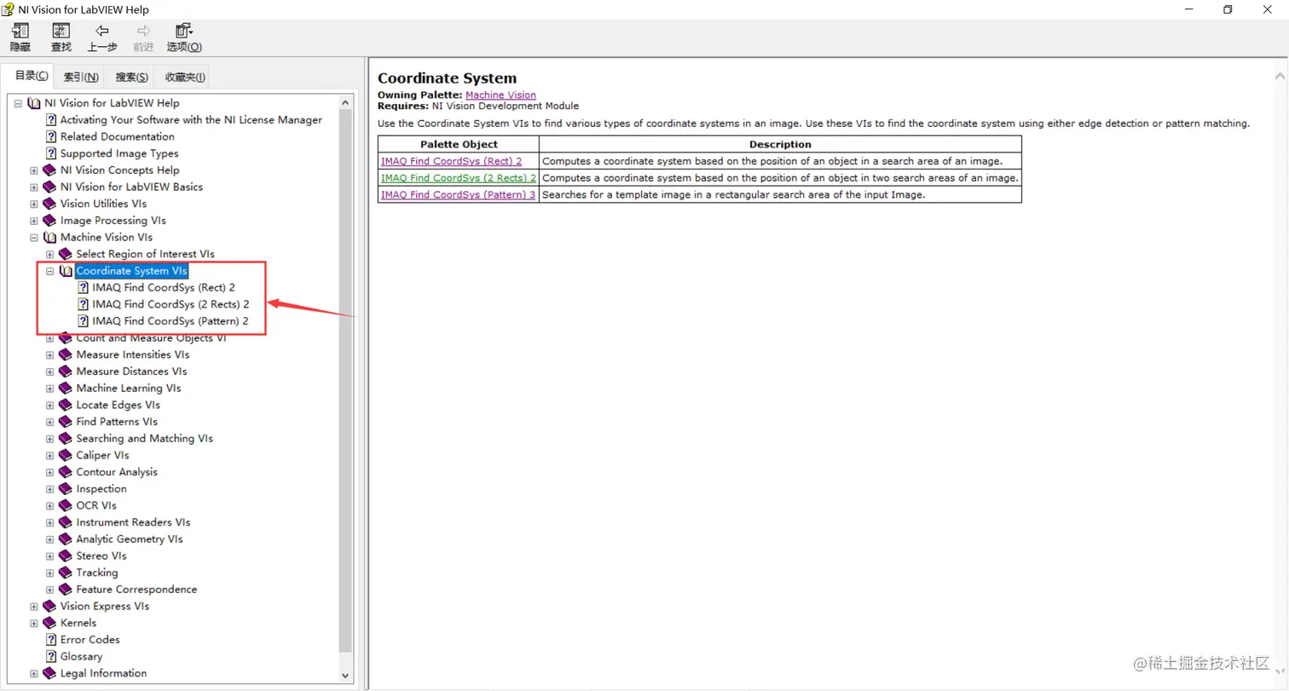Switch to the 搜索(S) search tab
The height and width of the screenshot is (691, 1289).
tap(132, 77)
